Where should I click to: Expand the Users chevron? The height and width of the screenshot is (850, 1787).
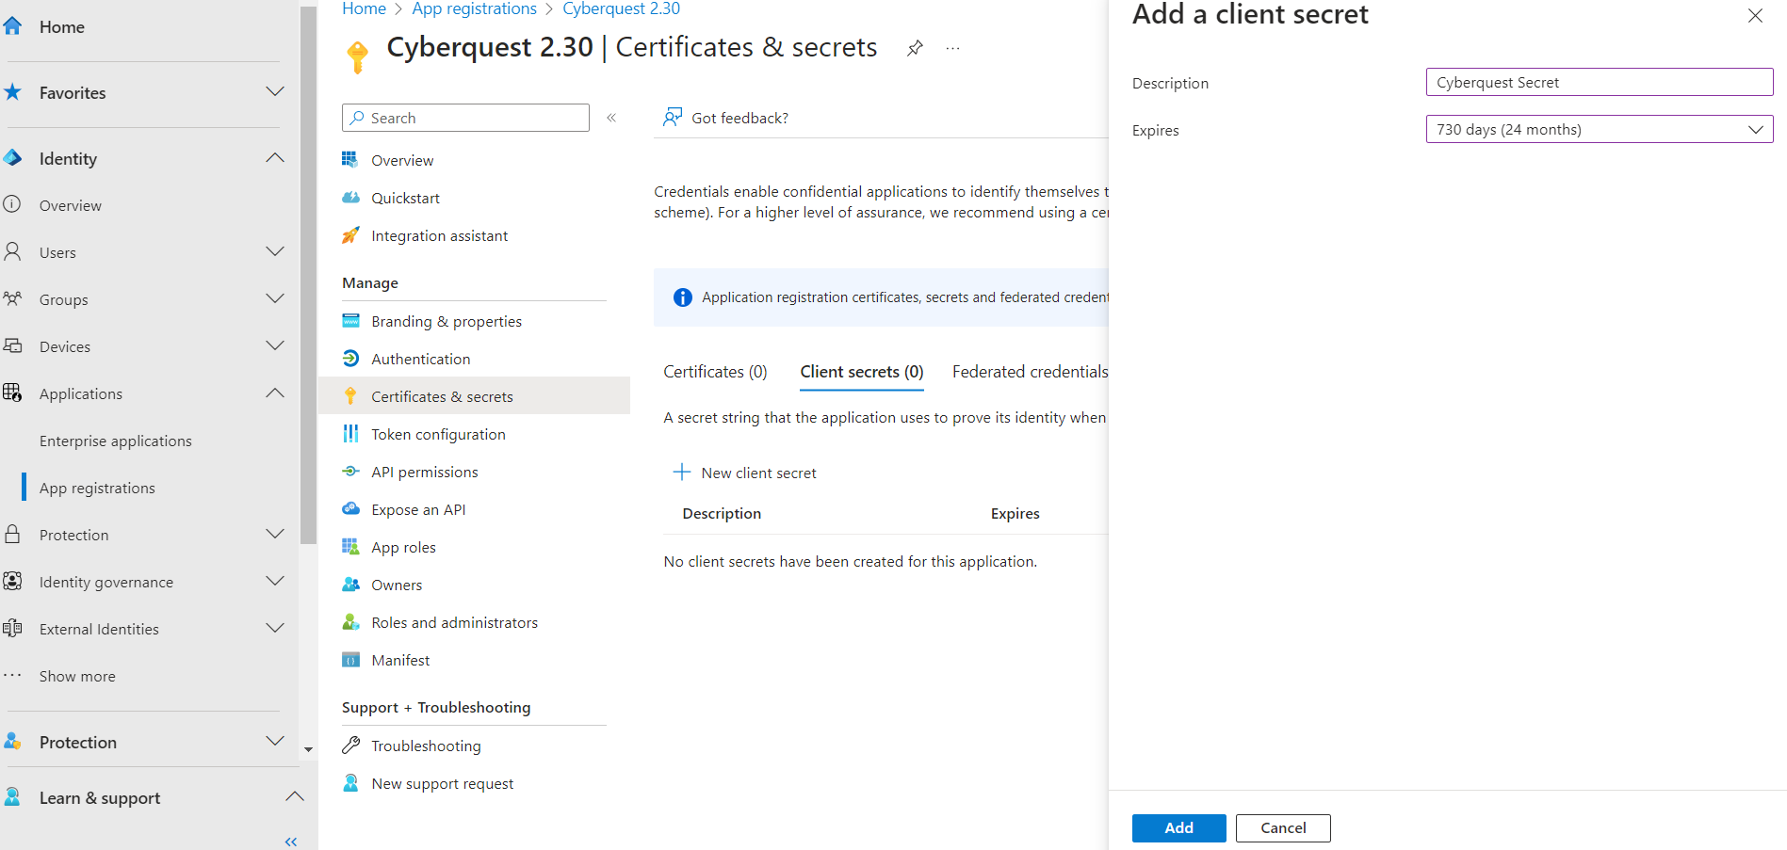pyautogui.click(x=275, y=251)
